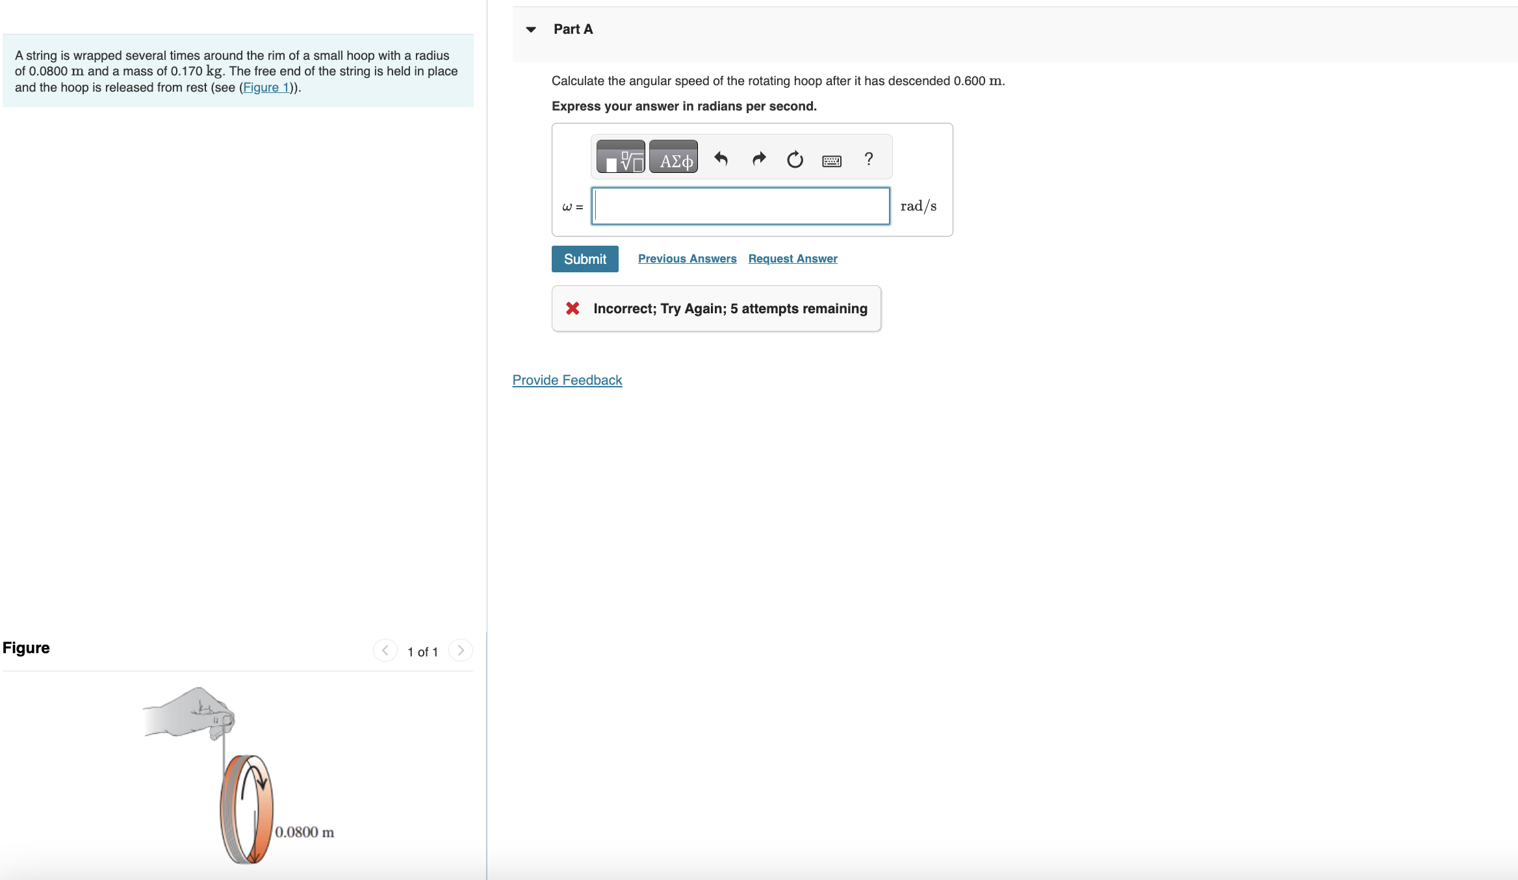Viewport: 1518px width, 880px height.
Task: Open the Figure 1 link in problem text
Action: click(266, 88)
